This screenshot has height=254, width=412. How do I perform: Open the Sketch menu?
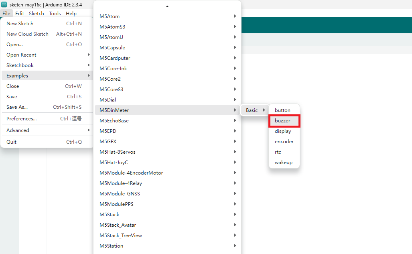pos(36,13)
